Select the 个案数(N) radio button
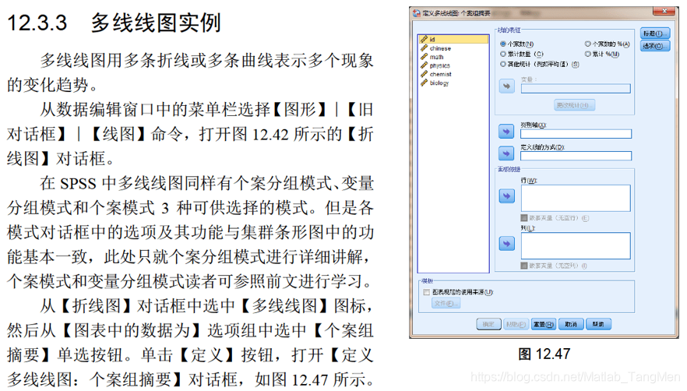Viewport: 687px width, 391px height. click(x=503, y=44)
